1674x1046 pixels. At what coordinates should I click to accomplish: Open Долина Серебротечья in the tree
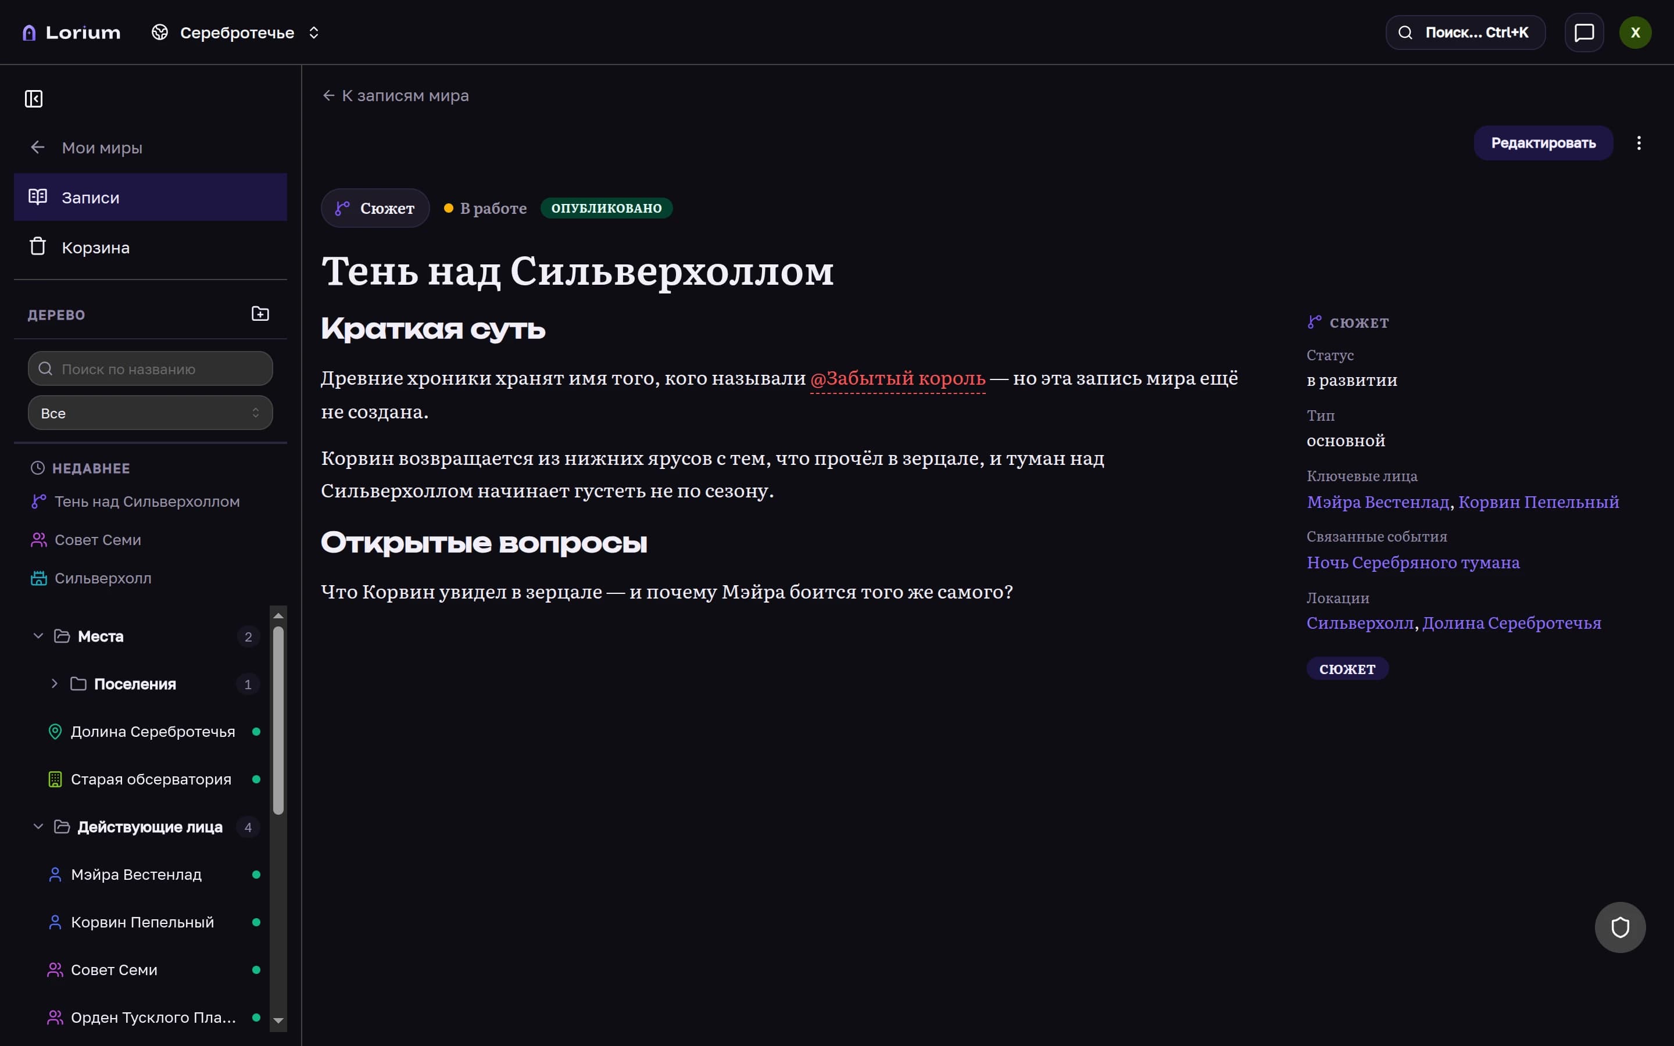[153, 731]
